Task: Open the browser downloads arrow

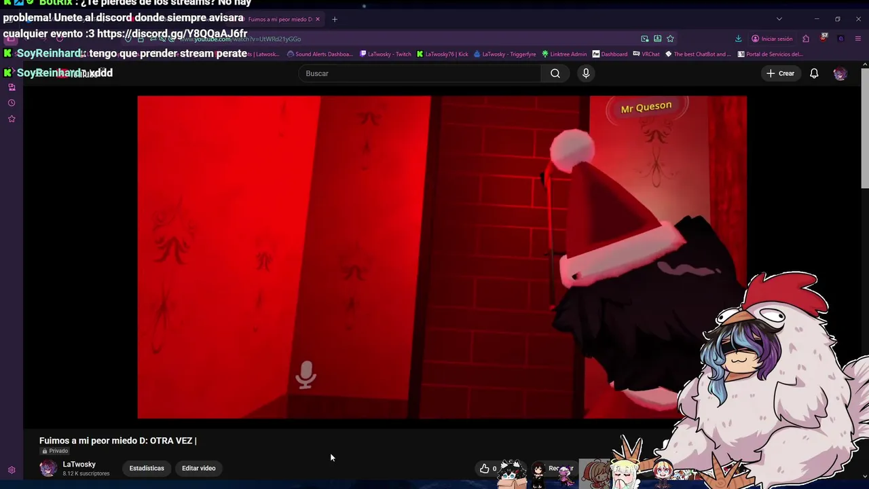Action: pyautogui.click(x=738, y=39)
